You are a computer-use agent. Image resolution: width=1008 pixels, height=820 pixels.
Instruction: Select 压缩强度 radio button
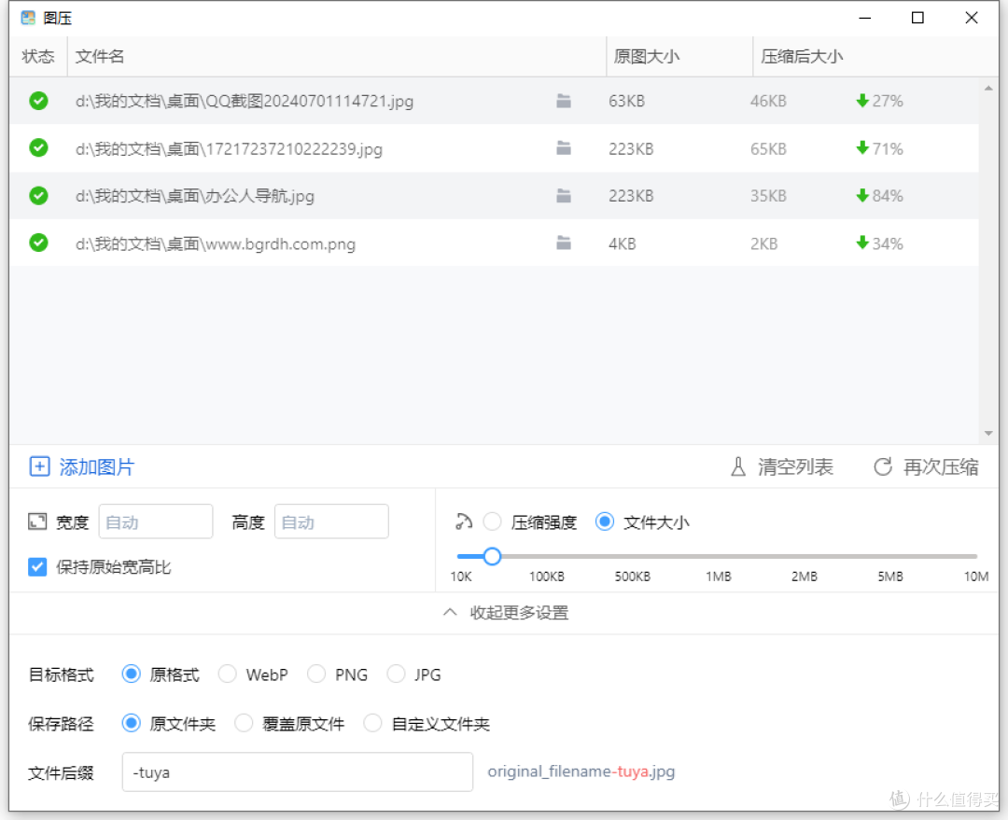click(x=493, y=522)
